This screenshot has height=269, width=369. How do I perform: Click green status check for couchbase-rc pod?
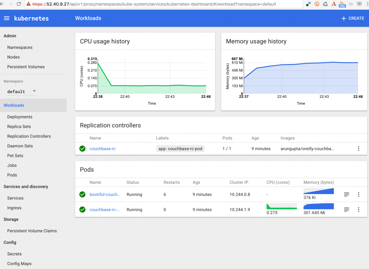click(x=83, y=210)
